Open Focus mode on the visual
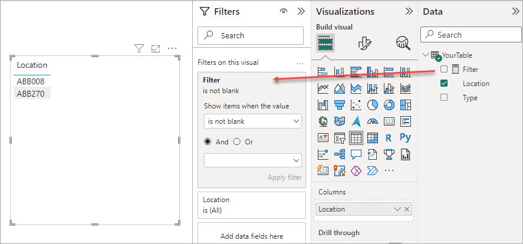523x244 pixels. point(156,49)
